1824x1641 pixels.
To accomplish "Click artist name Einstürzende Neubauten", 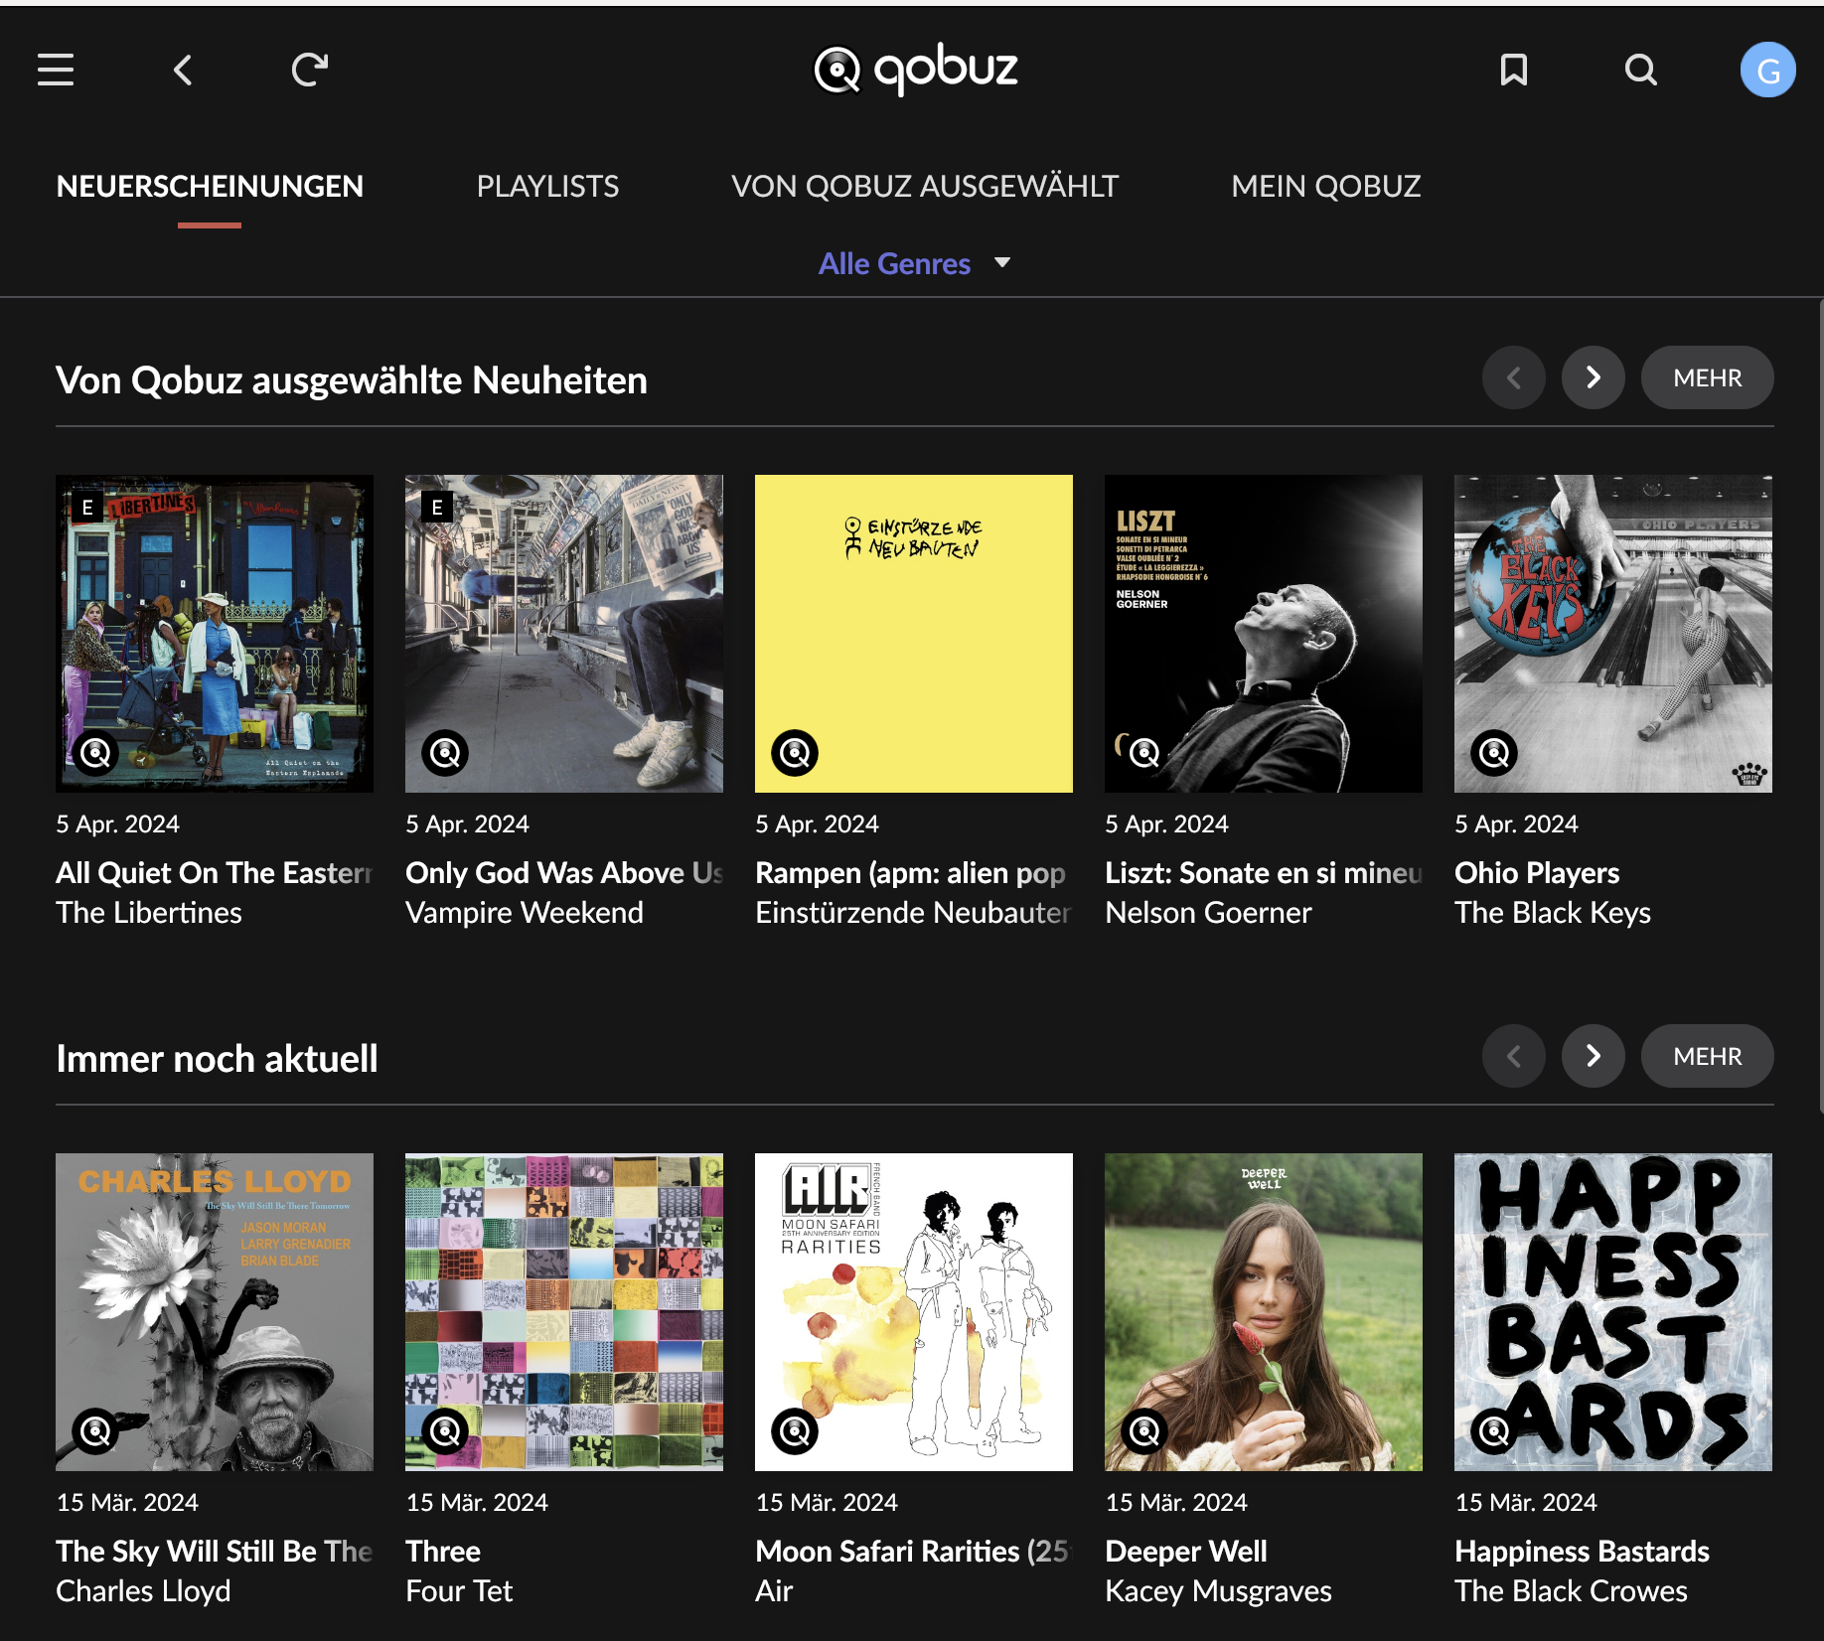I will (914, 912).
